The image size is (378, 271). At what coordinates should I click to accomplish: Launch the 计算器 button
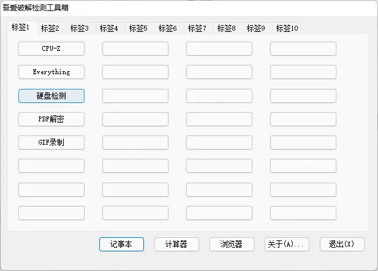(176, 244)
